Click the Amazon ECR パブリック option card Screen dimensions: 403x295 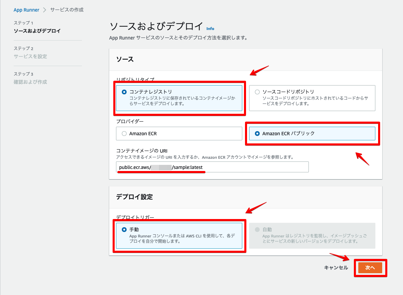[312, 134]
